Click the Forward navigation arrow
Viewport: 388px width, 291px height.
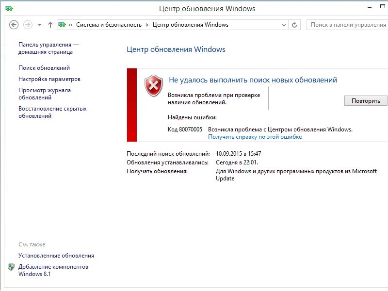point(28,25)
